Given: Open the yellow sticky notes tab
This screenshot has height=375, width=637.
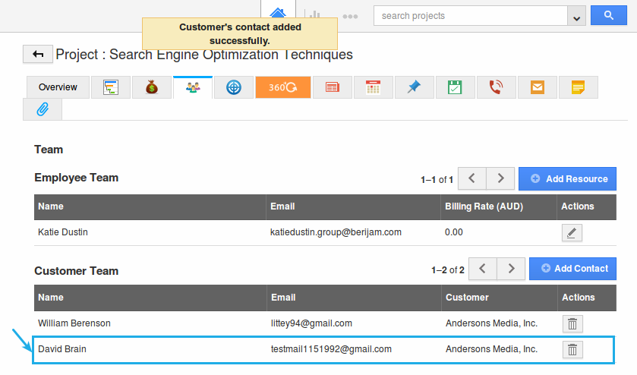Looking at the screenshot, I should (x=578, y=87).
